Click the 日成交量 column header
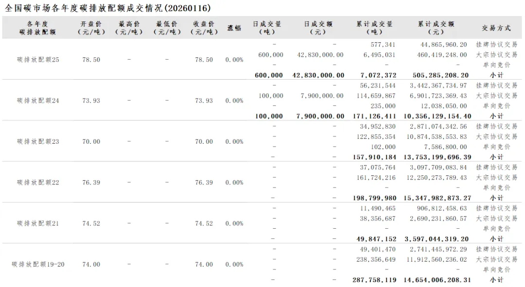 point(267,28)
